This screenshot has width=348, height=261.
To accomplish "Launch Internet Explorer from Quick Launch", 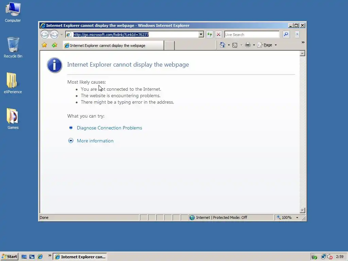I will 40,257.
